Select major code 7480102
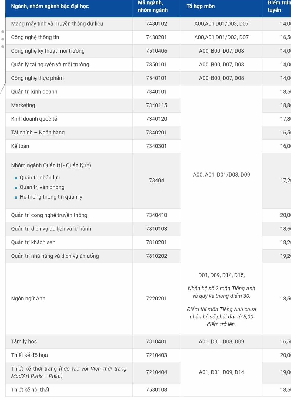This screenshot has height=400, width=291. (x=156, y=24)
